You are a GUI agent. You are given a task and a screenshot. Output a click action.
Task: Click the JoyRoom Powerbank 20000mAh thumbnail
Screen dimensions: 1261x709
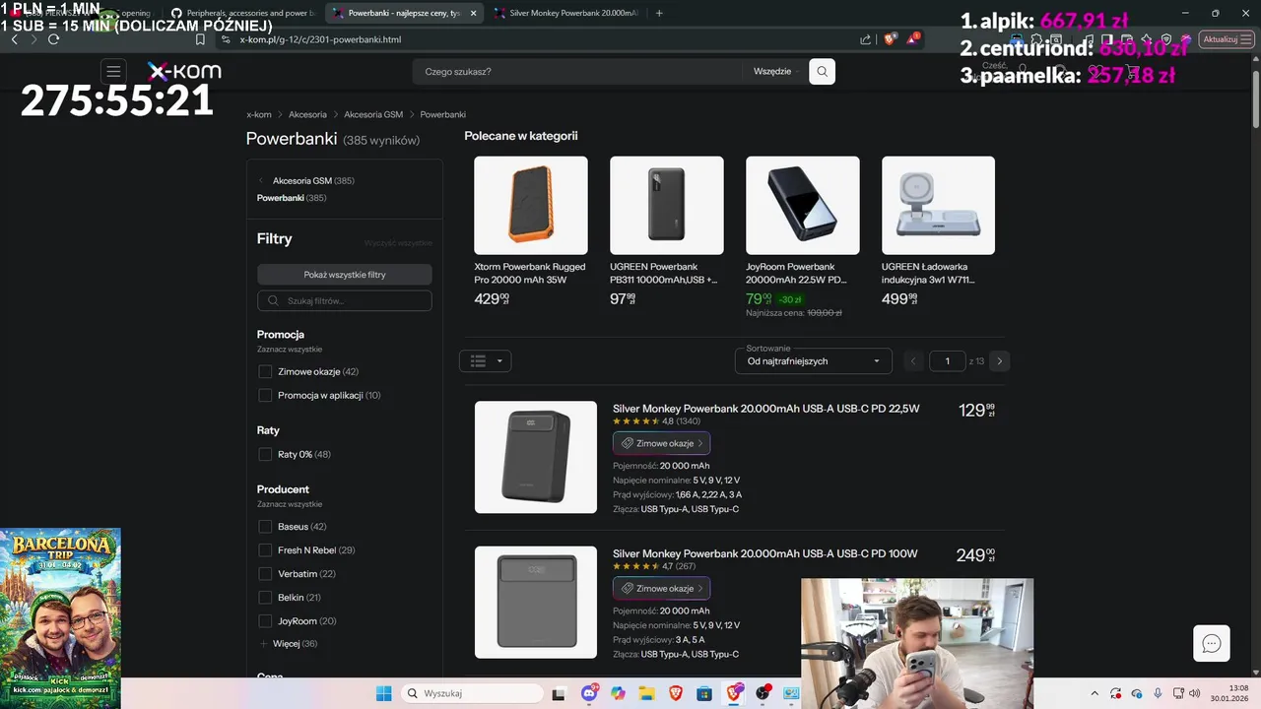[x=803, y=206]
